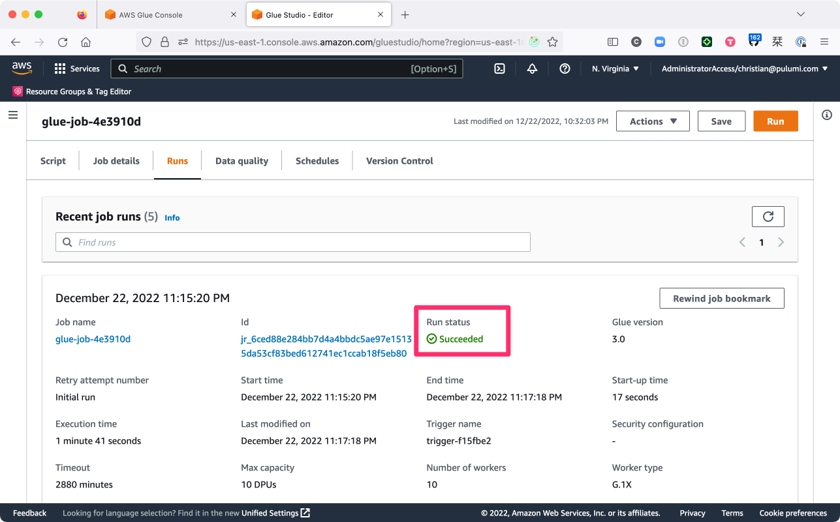
Task: Click the G.1X worker type value
Action: click(x=622, y=484)
